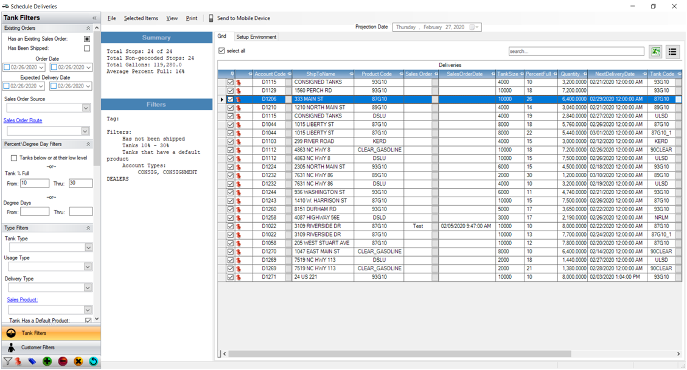
Task: Open the Usage Type dropdown
Action: tap(88, 267)
